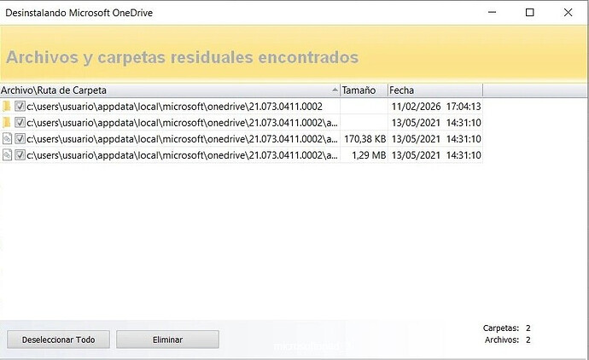Click file icon in the 1,29 MB row
This screenshot has height=360, width=589.
(x=7, y=154)
